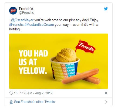Click the YOU HAD US AT YELLOW text

[33, 62]
